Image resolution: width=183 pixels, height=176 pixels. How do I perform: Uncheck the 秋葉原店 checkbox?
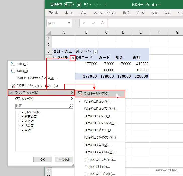(23, 117)
